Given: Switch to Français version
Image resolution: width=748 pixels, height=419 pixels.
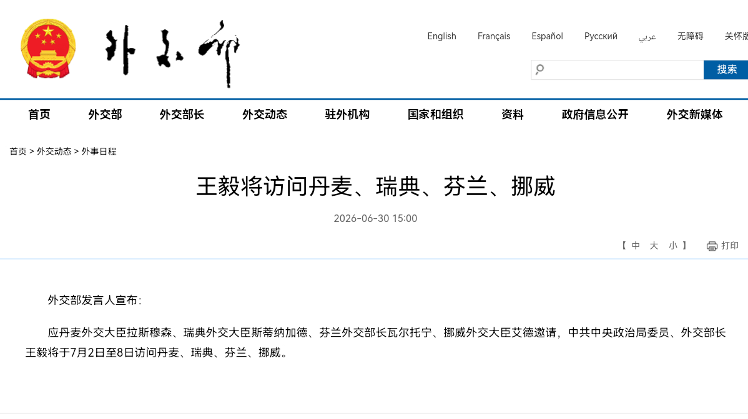Looking at the screenshot, I should click(x=494, y=36).
